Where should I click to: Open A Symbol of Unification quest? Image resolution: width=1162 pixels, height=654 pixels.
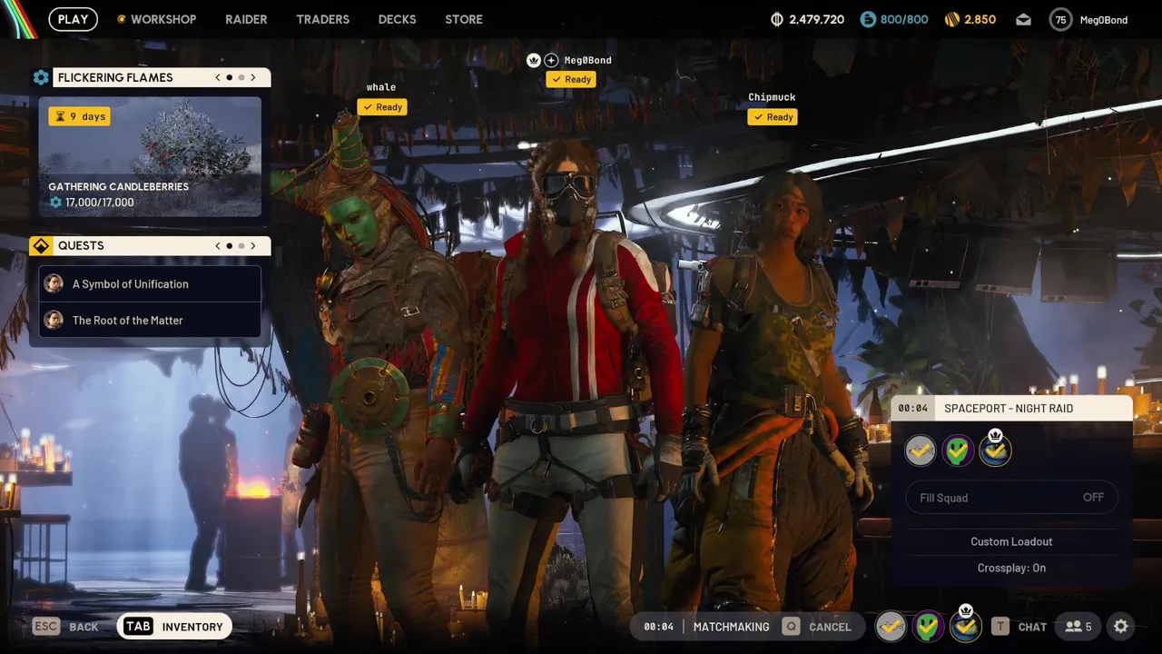tap(150, 284)
